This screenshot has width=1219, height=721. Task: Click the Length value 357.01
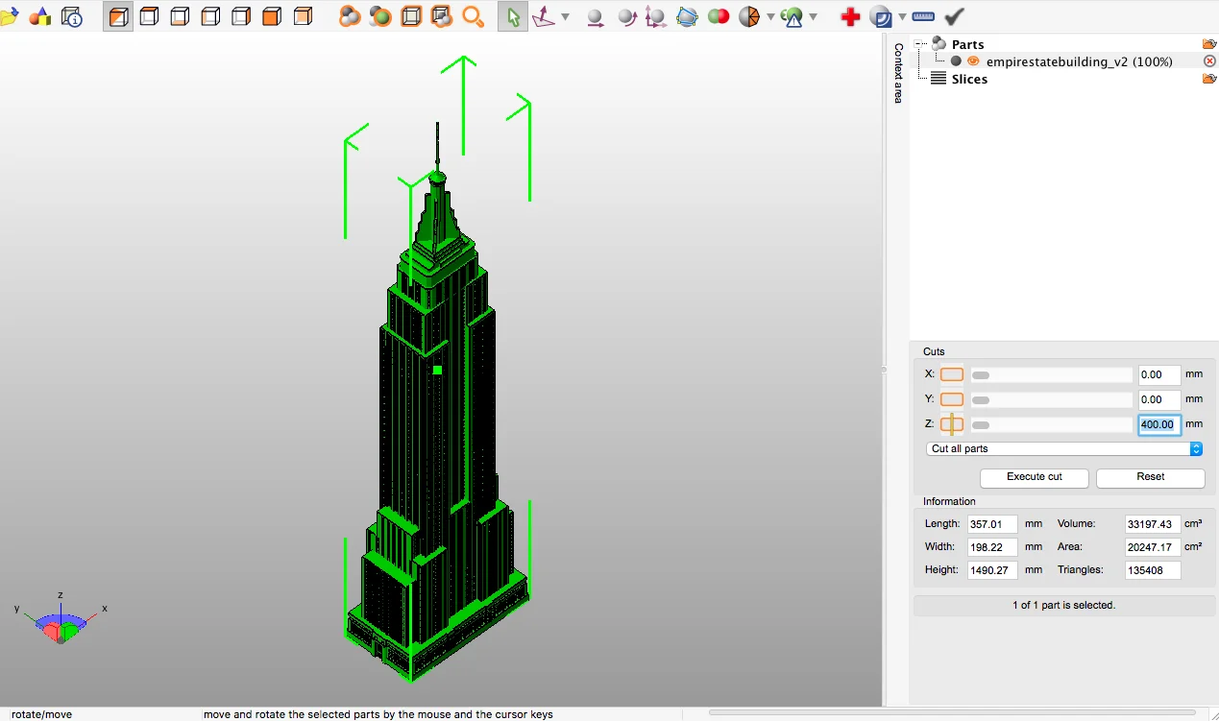(x=992, y=524)
